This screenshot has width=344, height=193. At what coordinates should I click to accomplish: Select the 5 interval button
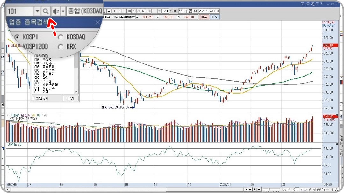tap(124, 11)
